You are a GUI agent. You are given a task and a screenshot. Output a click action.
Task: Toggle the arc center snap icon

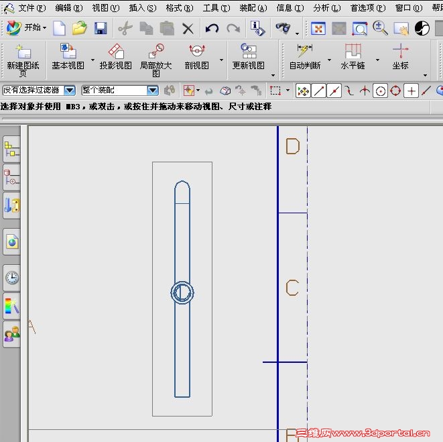(380, 91)
